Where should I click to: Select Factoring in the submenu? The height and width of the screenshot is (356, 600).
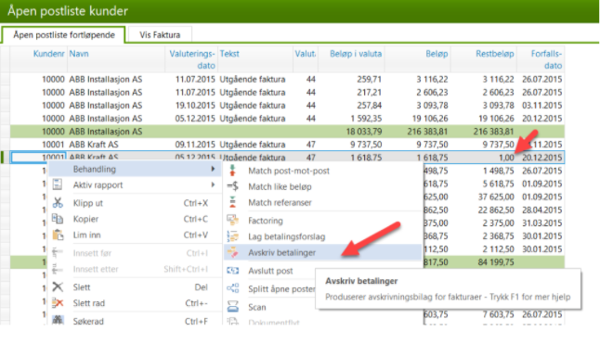[322, 221]
